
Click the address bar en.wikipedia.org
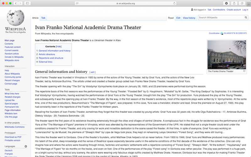125,3
